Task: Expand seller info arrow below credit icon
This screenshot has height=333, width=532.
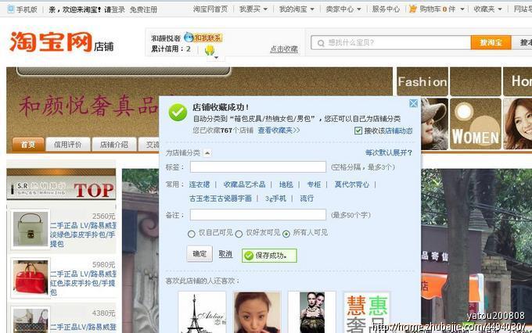Action: (x=216, y=58)
